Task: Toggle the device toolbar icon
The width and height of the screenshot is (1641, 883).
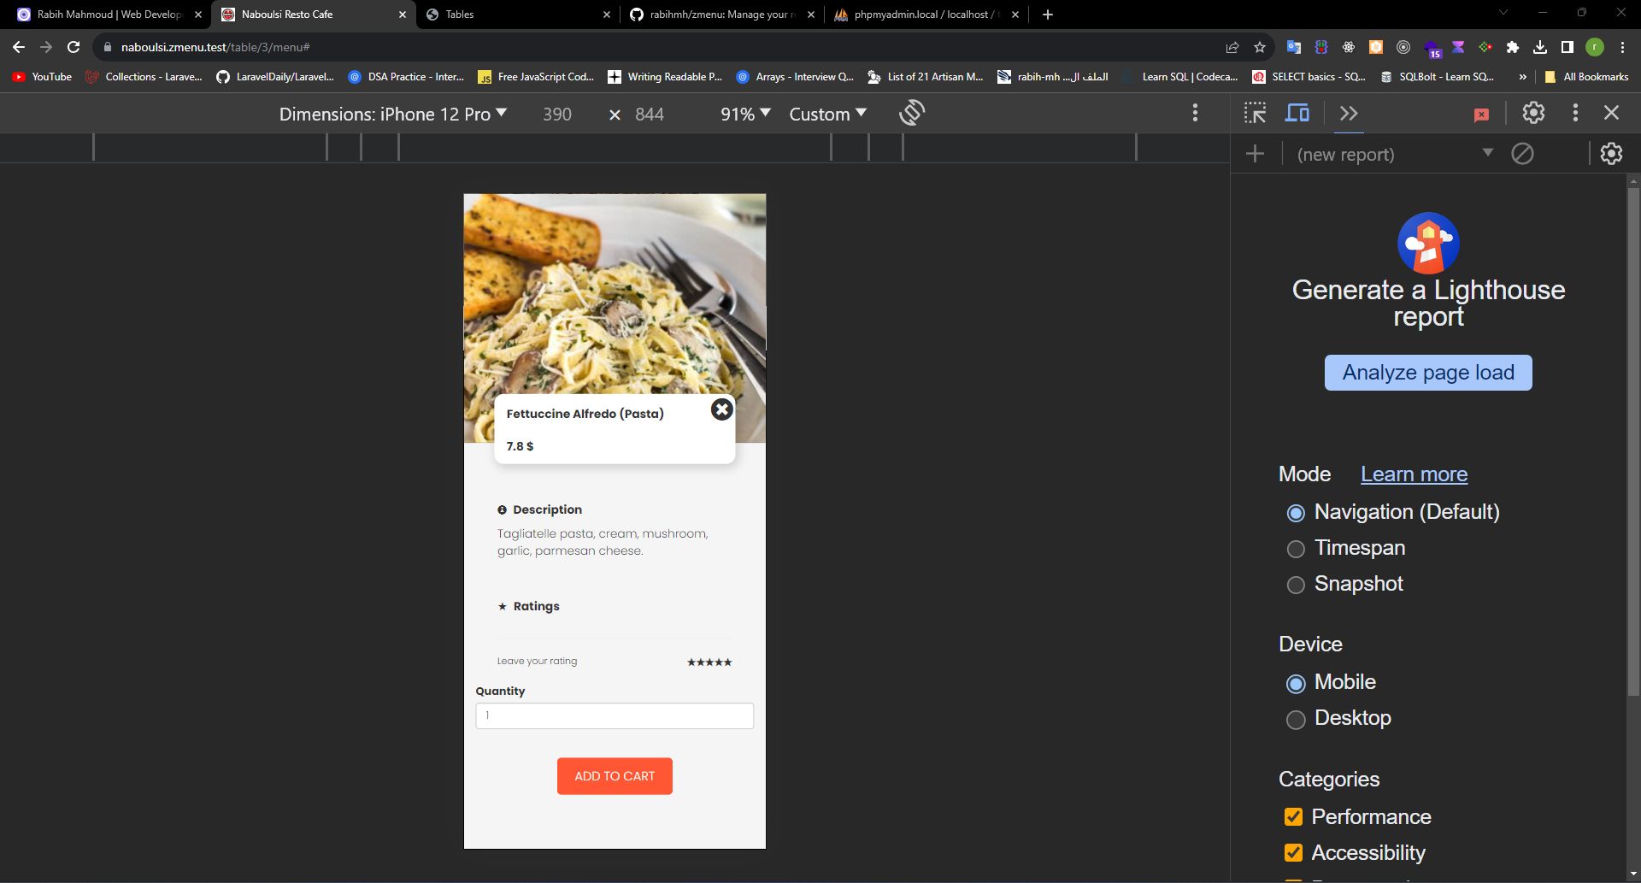Action: click(x=1297, y=113)
